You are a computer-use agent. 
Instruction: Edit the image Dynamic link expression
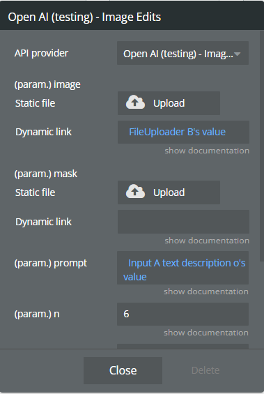click(x=183, y=132)
